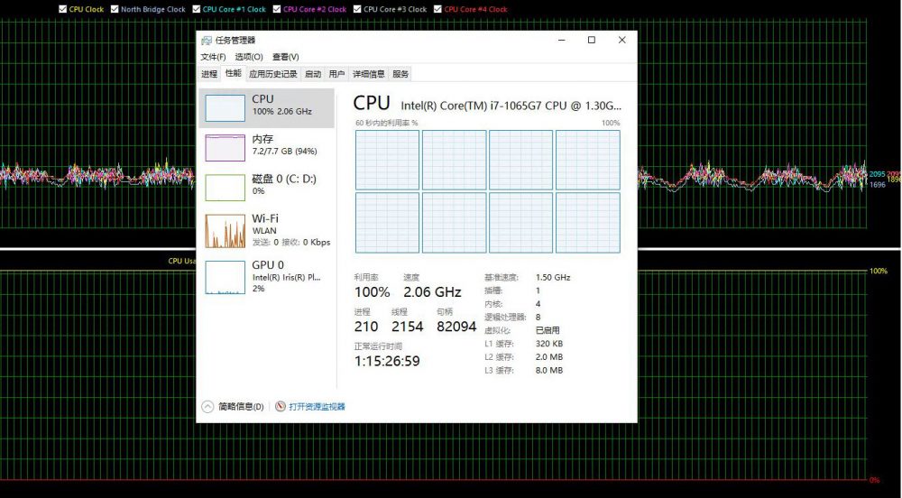
Task: Click the 82094 handles value
Action: 456,327
